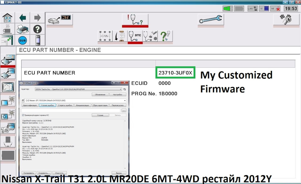The height and width of the screenshot is (184, 301).
Task: Select the ECU identification sidebar icon
Action: click(8, 60)
